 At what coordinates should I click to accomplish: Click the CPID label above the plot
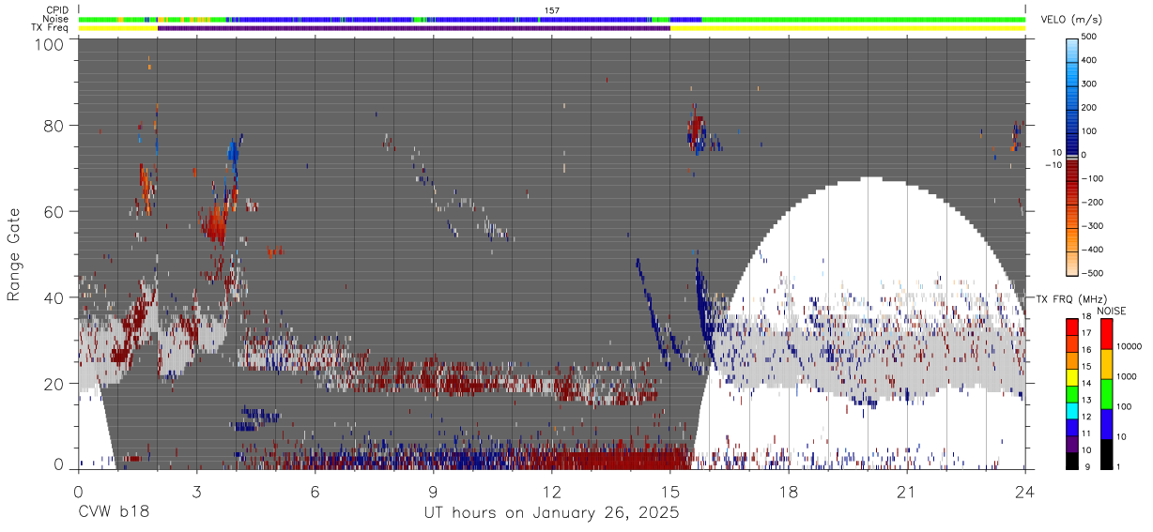[57, 10]
